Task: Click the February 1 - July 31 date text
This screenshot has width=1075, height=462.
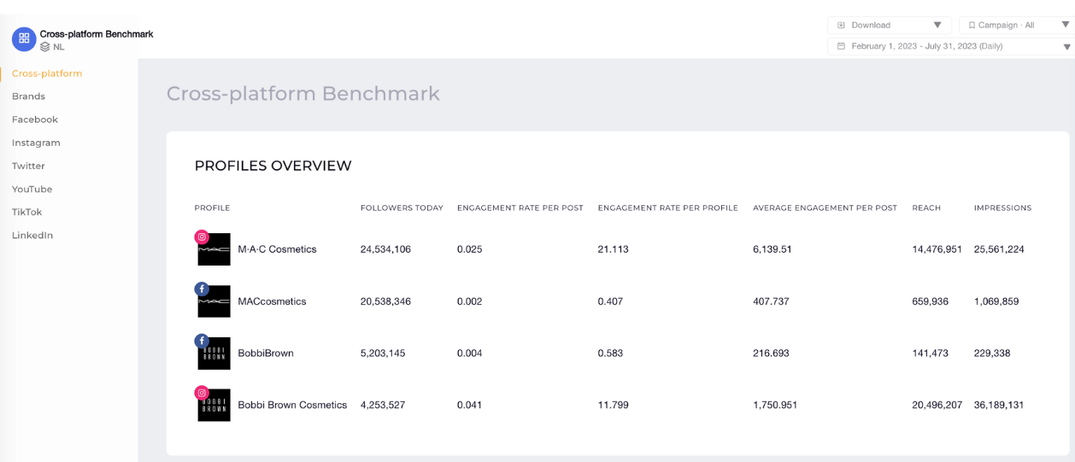Action: [927, 46]
